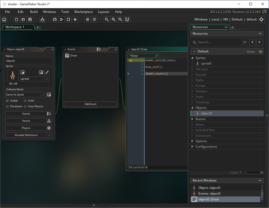The image size is (269, 208).
Task: Toggle docks icon next to zoom icons
Action: 127,19
